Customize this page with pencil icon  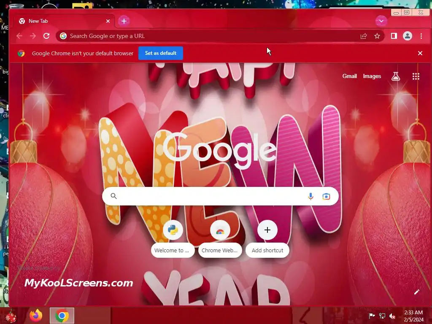point(416,292)
